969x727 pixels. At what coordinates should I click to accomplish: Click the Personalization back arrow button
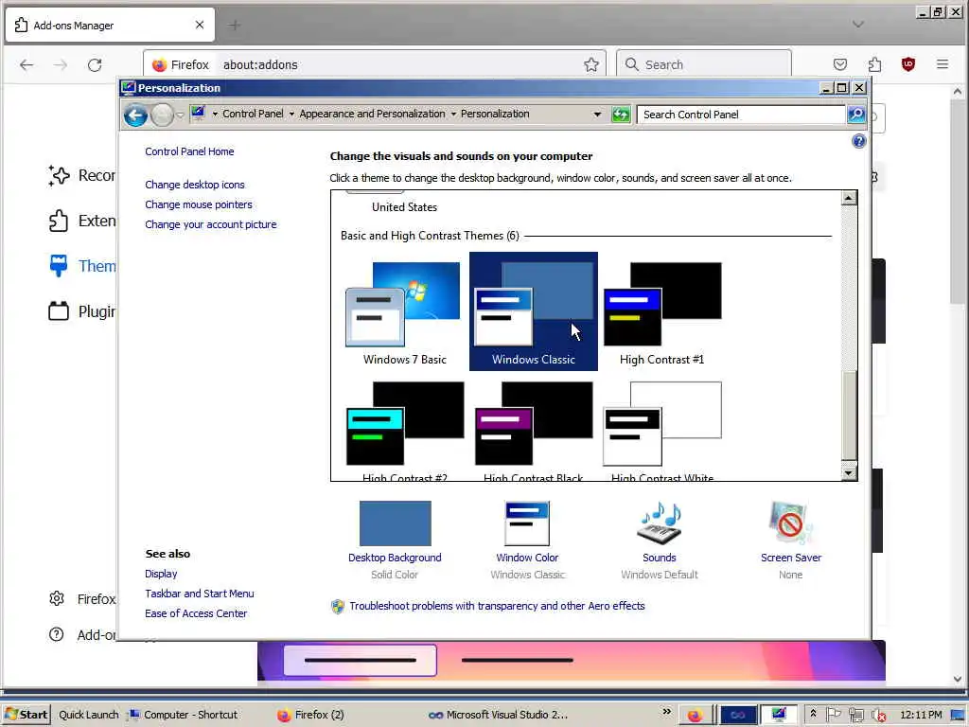pos(135,115)
